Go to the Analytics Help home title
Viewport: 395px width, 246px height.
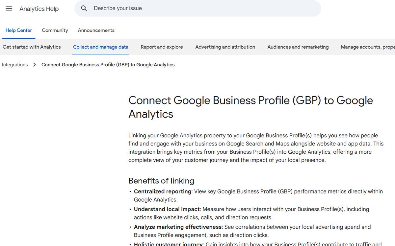[39, 9]
